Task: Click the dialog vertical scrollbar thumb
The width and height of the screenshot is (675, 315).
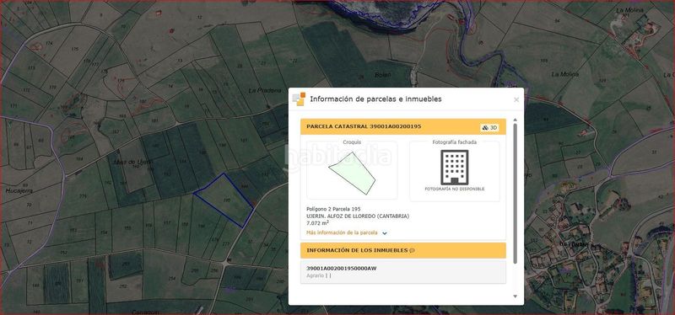Action: pyautogui.click(x=516, y=194)
